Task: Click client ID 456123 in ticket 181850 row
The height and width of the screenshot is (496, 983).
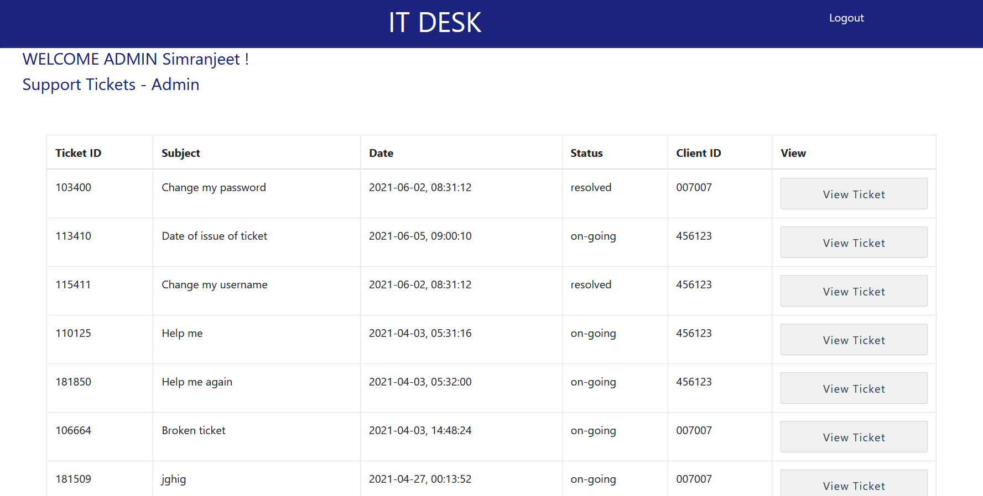Action: (x=694, y=382)
